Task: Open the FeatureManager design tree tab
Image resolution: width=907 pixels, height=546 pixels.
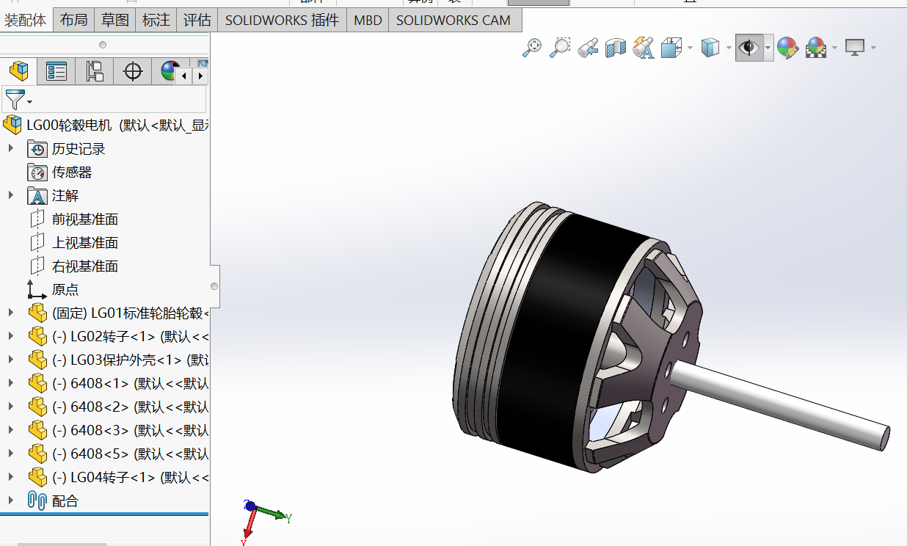Action: [19, 71]
